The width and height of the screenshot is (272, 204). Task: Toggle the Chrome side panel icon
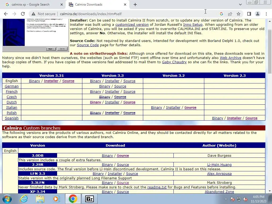pyautogui.click(x=249, y=14)
